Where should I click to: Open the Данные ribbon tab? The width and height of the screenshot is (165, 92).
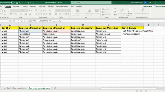[x=51, y=6]
